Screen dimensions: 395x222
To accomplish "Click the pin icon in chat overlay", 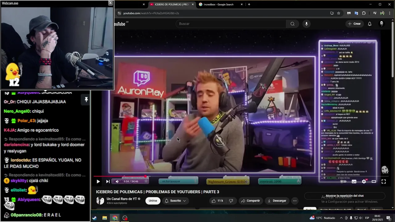I will (86, 99).
